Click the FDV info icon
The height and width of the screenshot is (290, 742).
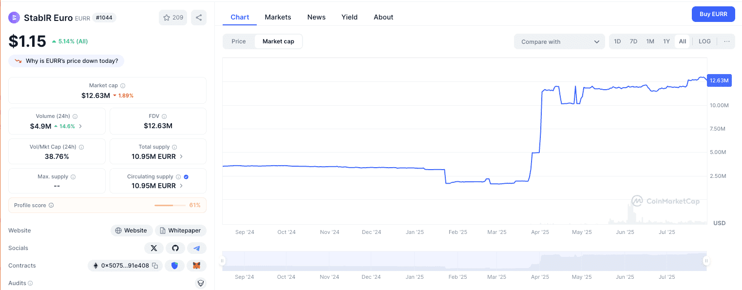164,116
